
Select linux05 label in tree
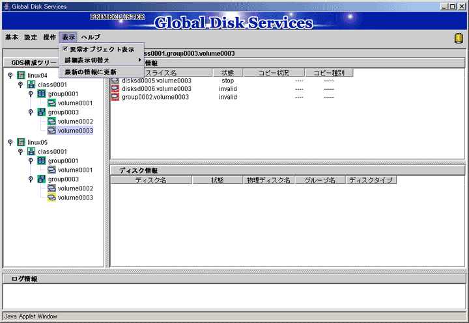(37, 142)
